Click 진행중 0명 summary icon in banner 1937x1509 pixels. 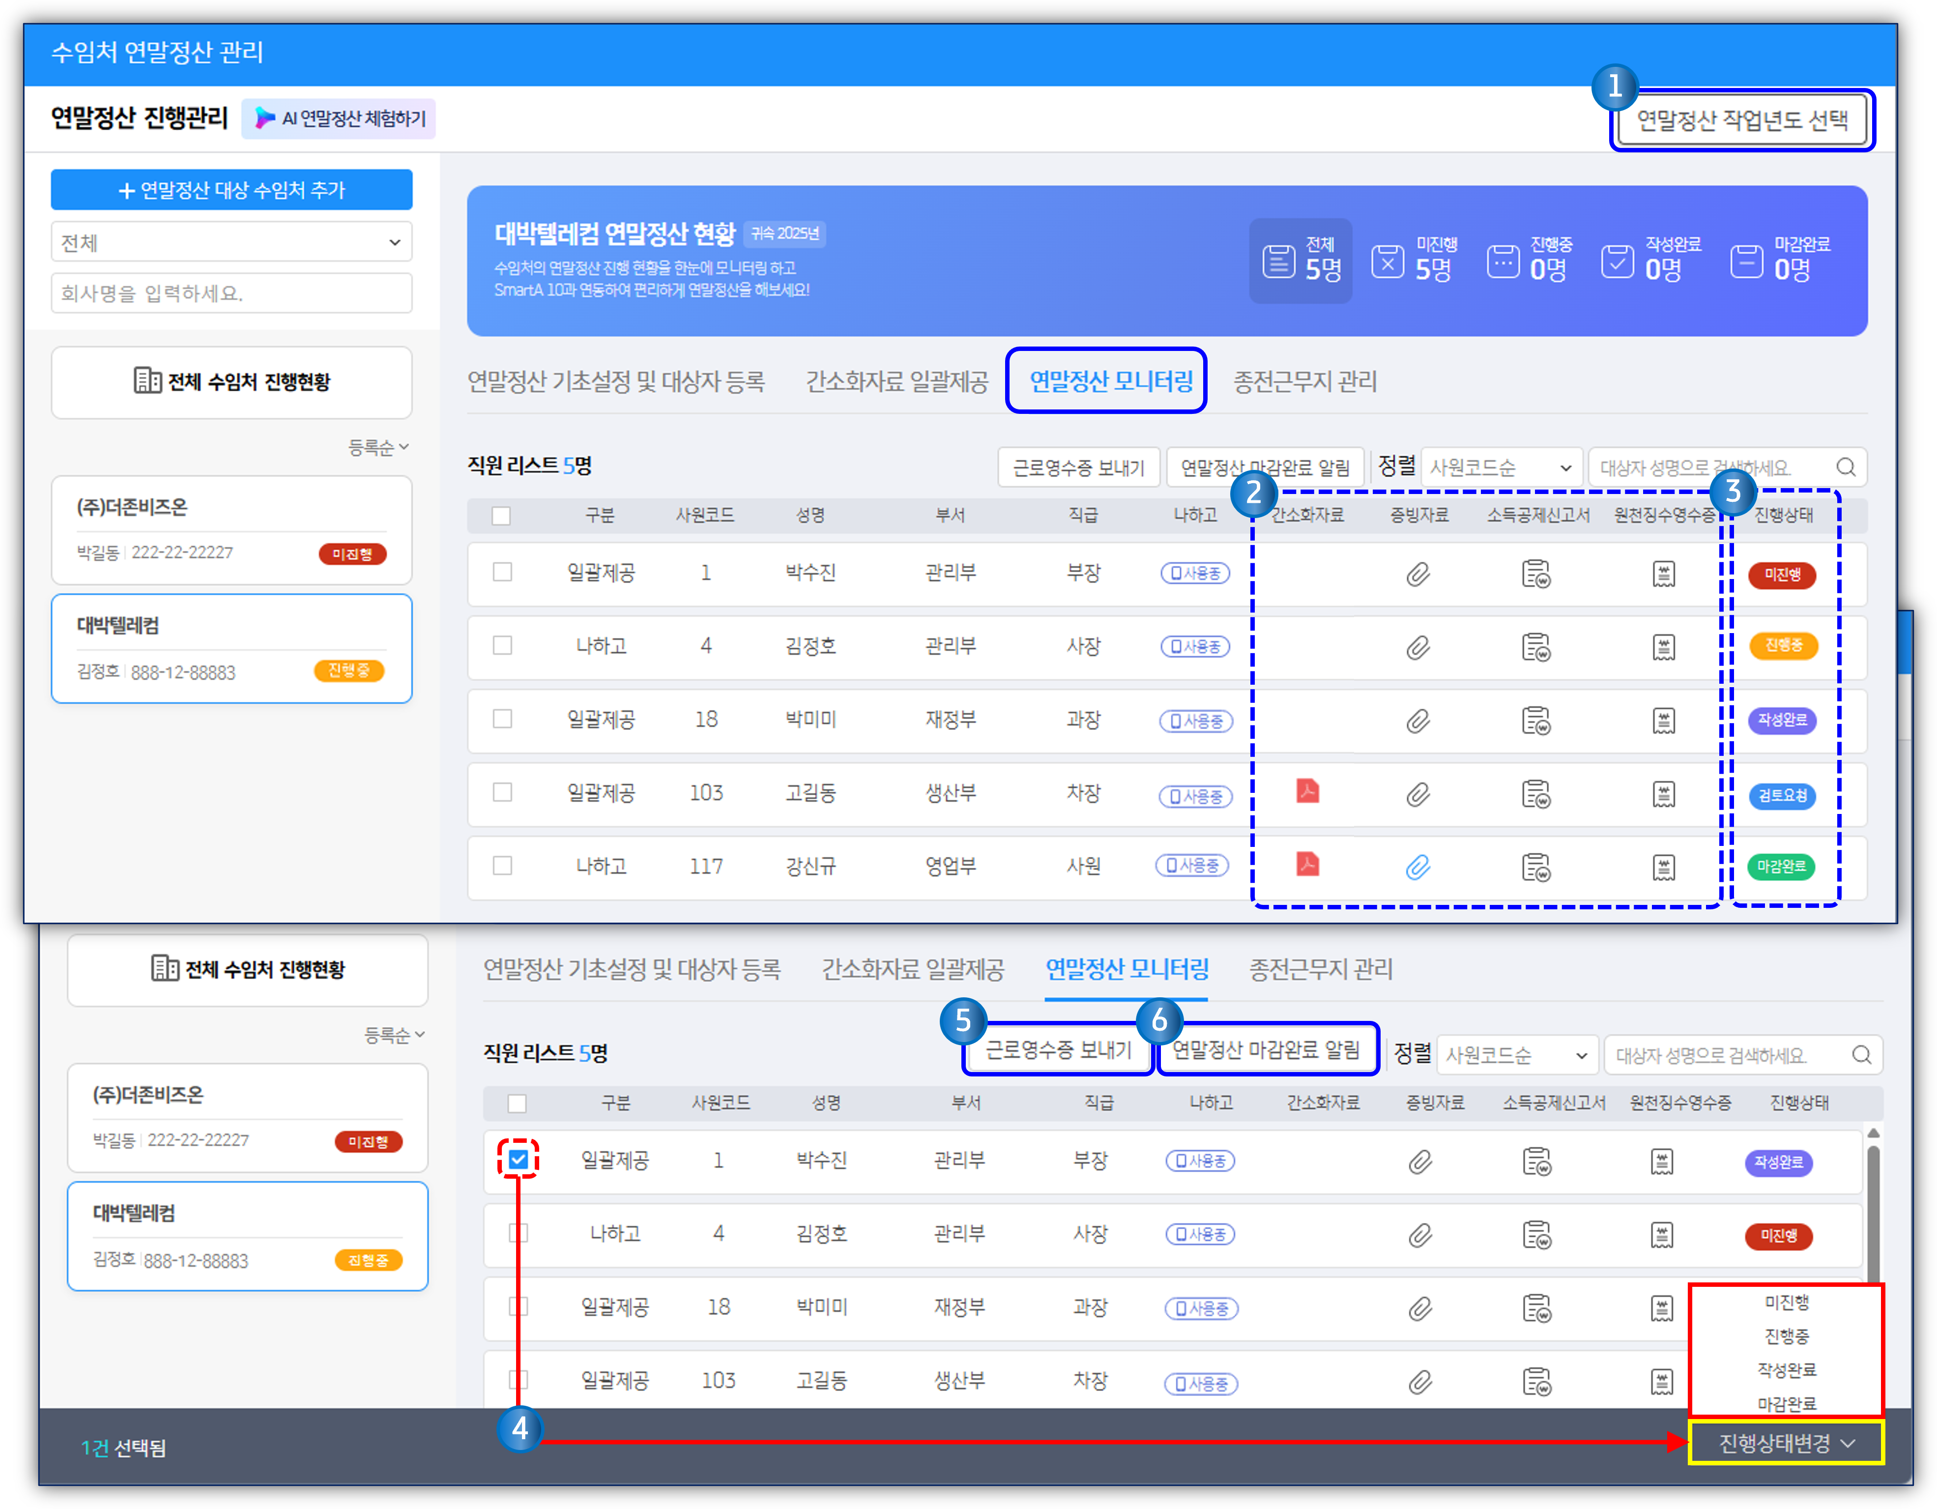(x=1503, y=261)
